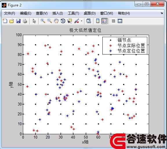Save the figure with the floppy icon
The image size is (167, 149).
(x=18, y=21)
